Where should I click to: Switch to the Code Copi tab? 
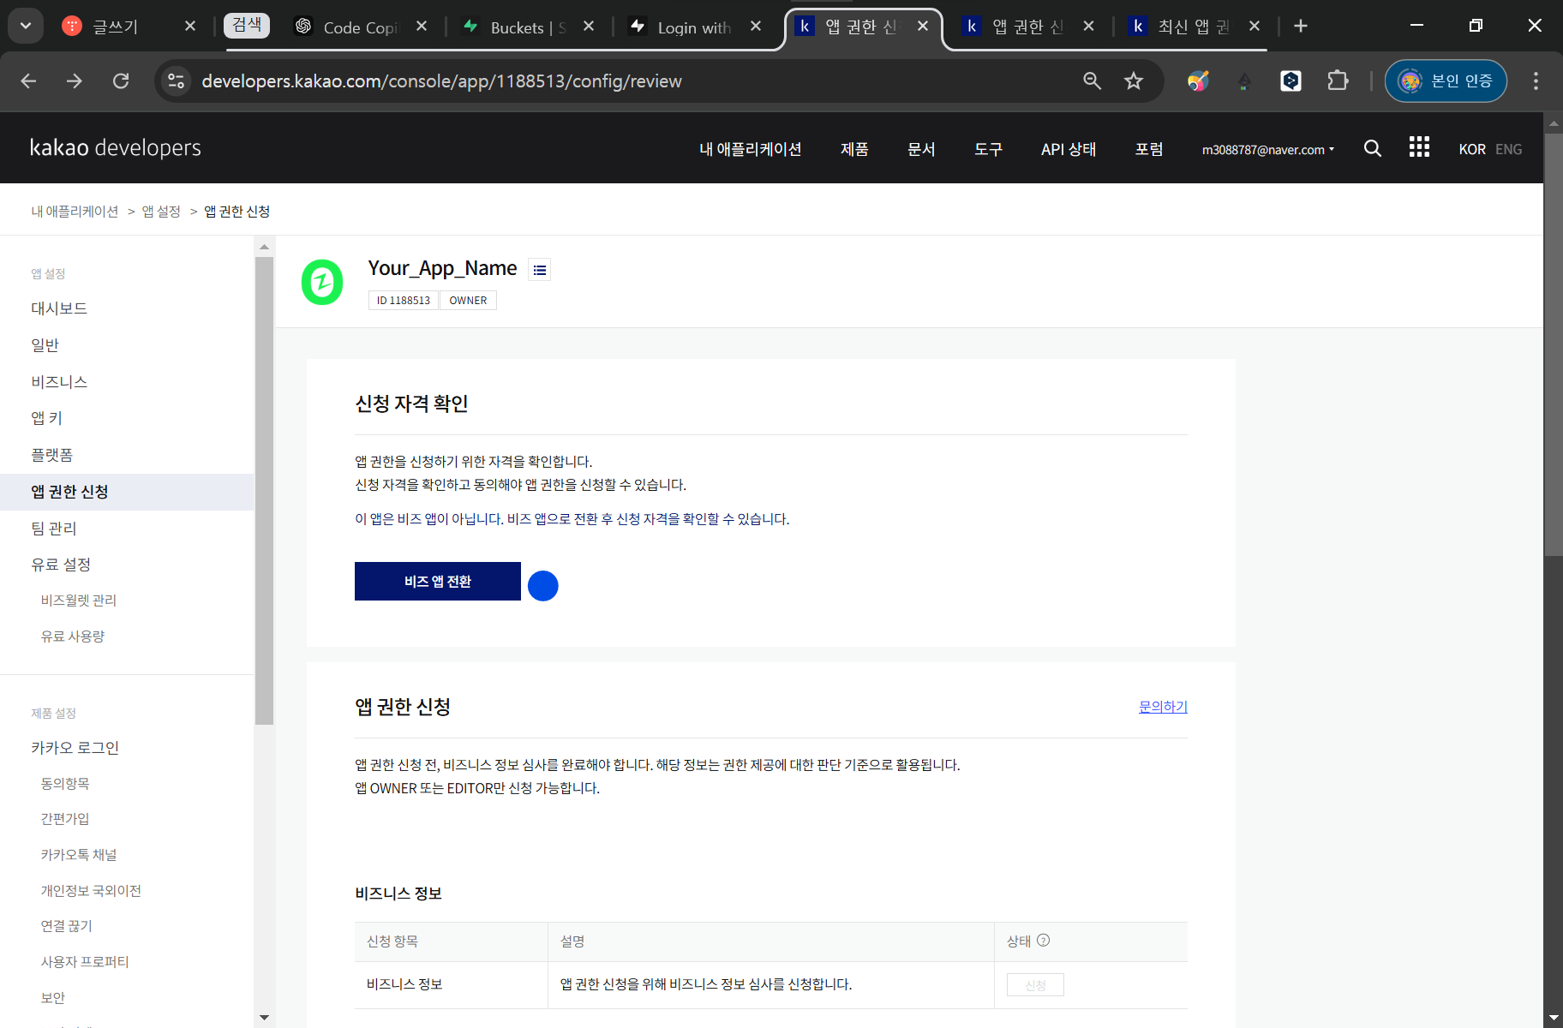(x=360, y=27)
